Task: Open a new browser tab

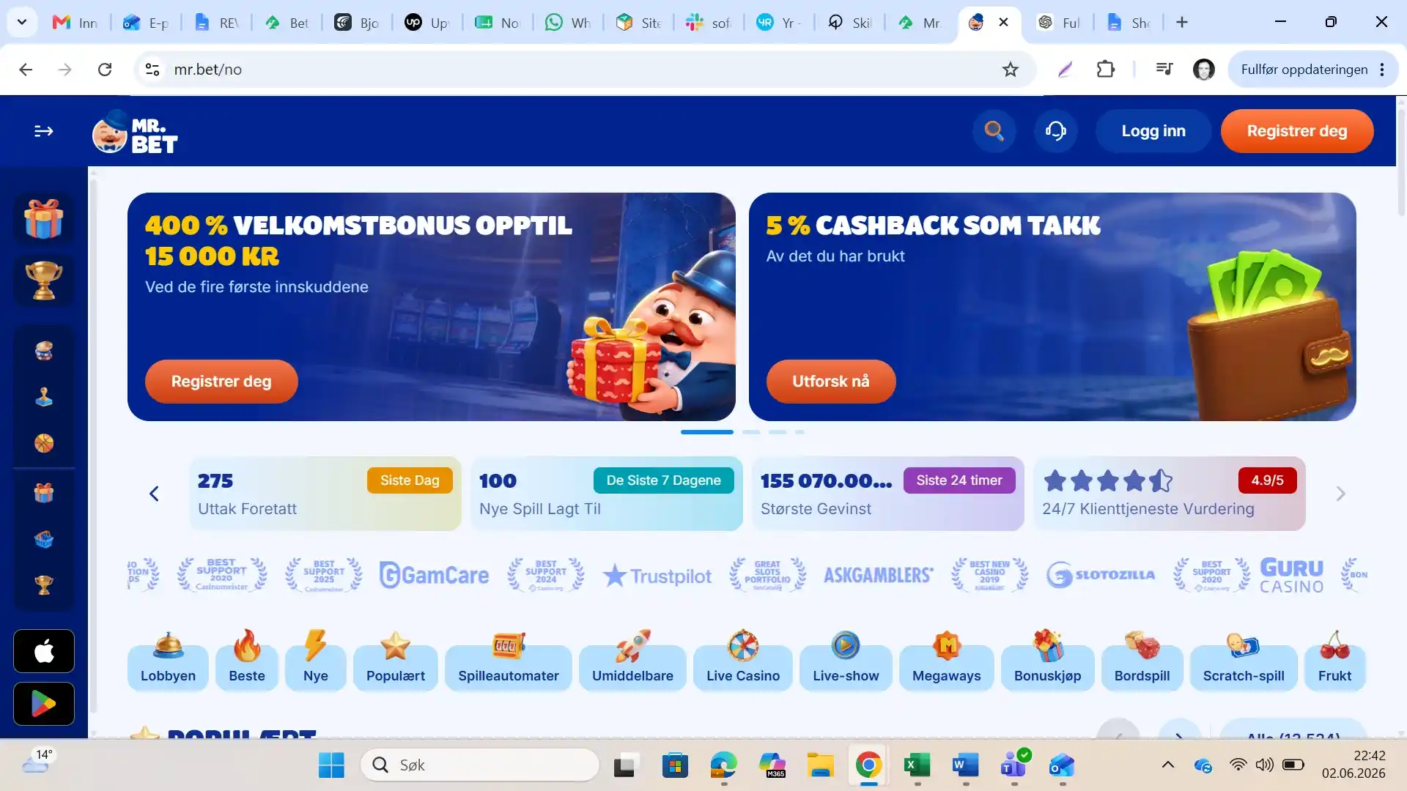Action: [x=1182, y=22]
